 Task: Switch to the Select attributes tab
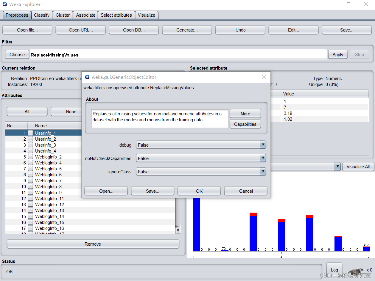(116, 15)
